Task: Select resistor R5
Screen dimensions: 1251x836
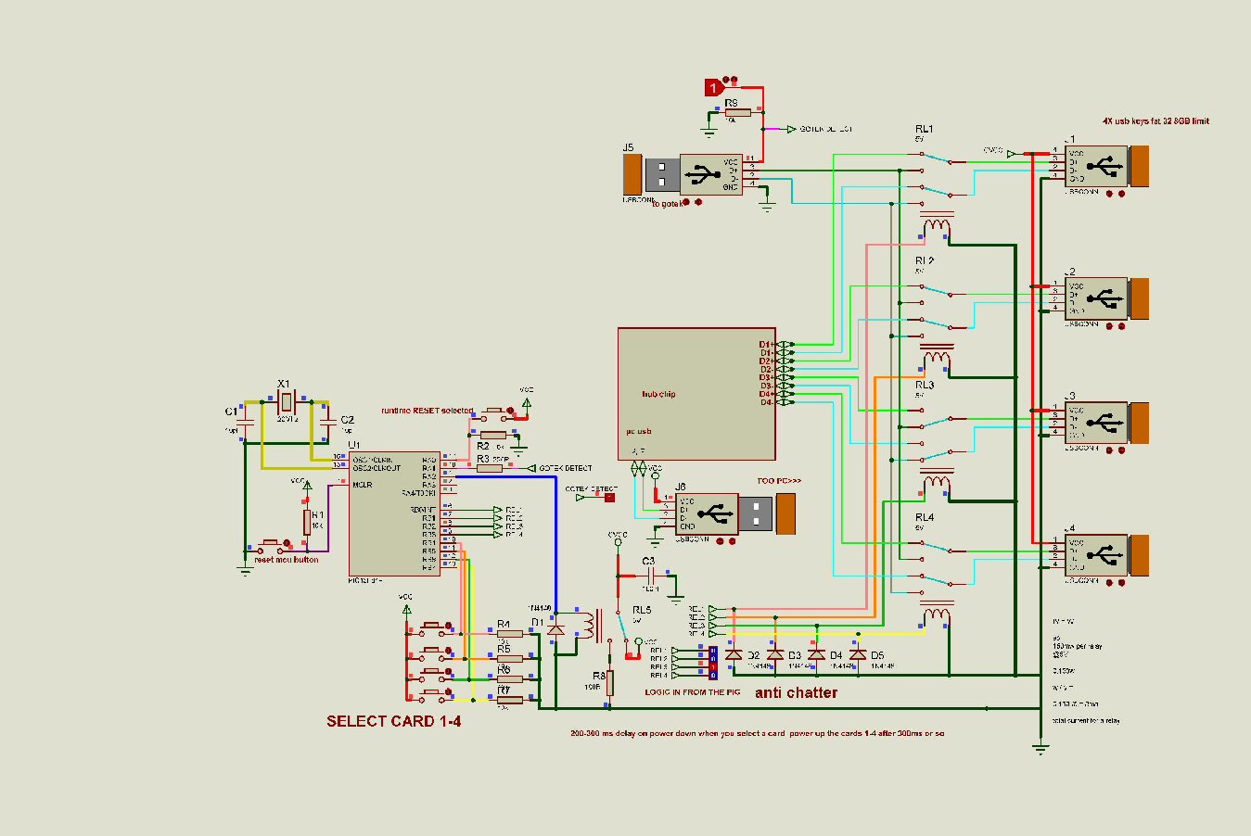Action: coord(509,659)
